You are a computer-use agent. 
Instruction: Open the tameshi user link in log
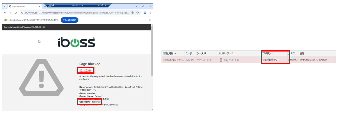point(189,60)
